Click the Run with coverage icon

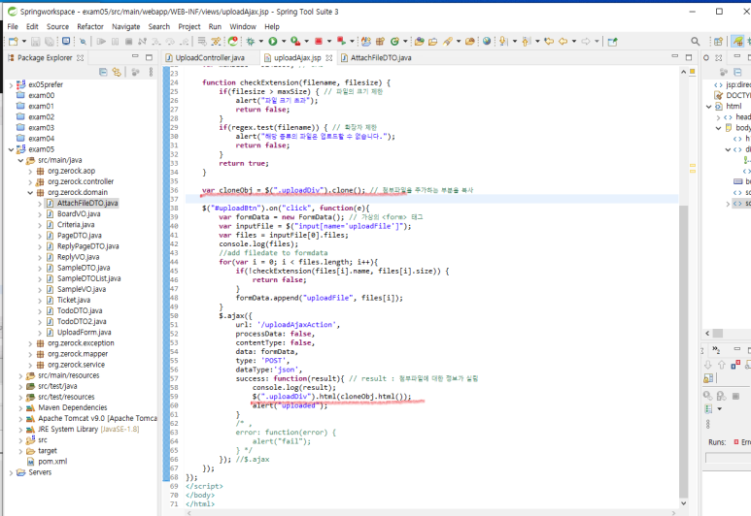pyautogui.click(x=295, y=42)
